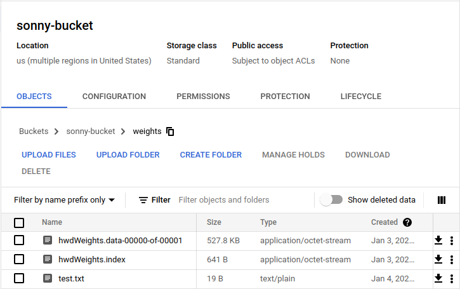Check the select-all checkbox in the header
Screen dimensions: 460x289
click(19, 222)
